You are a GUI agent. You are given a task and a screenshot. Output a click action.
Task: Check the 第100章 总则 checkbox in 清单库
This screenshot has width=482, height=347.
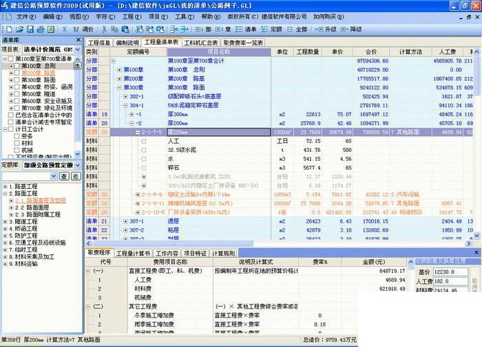click(x=17, y=66)
